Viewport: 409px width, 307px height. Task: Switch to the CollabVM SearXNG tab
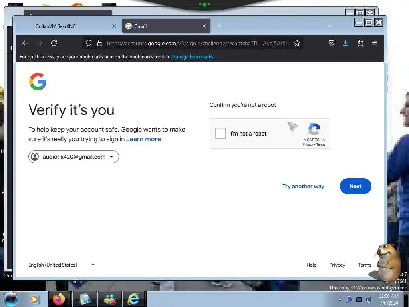point(67,26)
